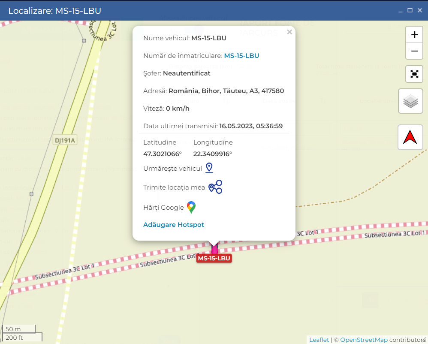Click the Localizare: MS-15-LBU title bar
428x344 pixels.
click(172, 11)
